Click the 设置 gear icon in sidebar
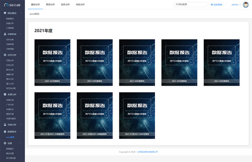This screenshot has width=252, height=162. coord(5,143)
